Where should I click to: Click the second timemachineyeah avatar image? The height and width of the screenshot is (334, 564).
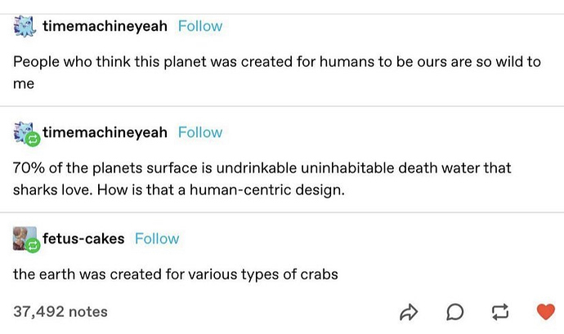(25, 131)
